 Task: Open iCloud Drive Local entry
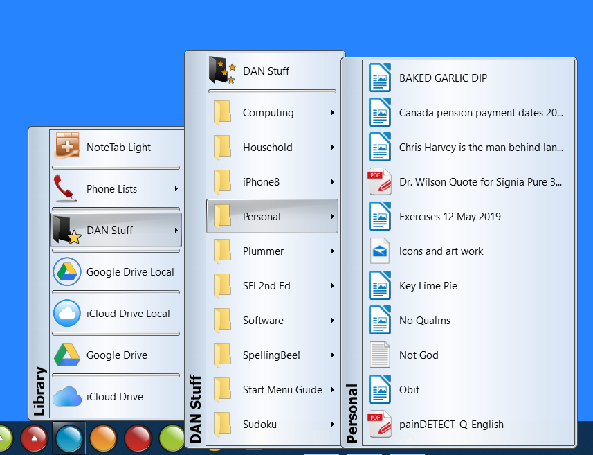pos(127,314)
